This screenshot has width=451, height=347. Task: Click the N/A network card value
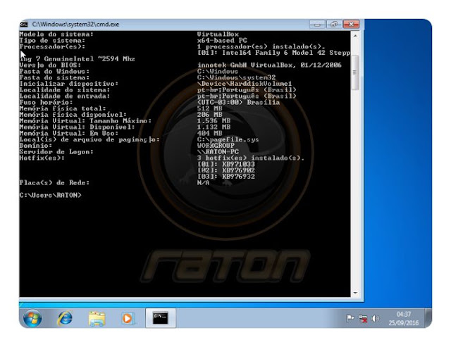204,183
